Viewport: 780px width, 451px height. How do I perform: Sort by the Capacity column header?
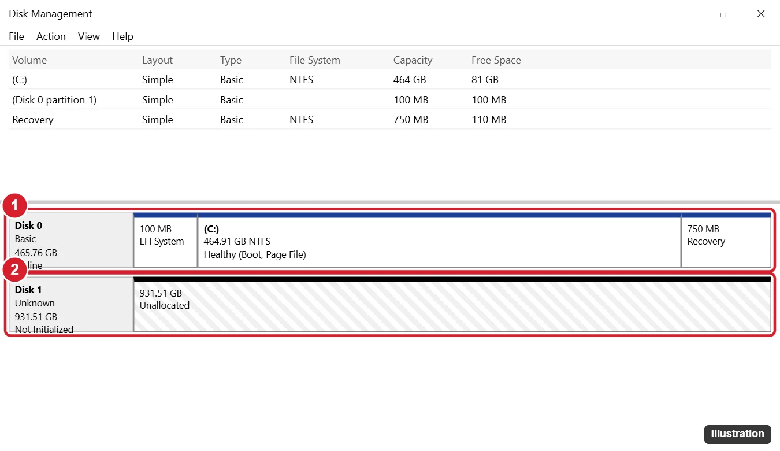click(x=413, y=60)
